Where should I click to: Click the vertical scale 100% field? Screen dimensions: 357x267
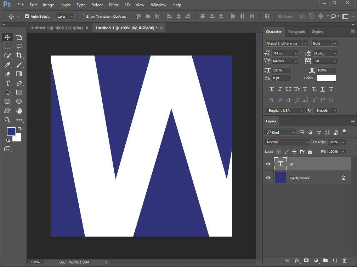pyautogui.click(x=282, y=70)
